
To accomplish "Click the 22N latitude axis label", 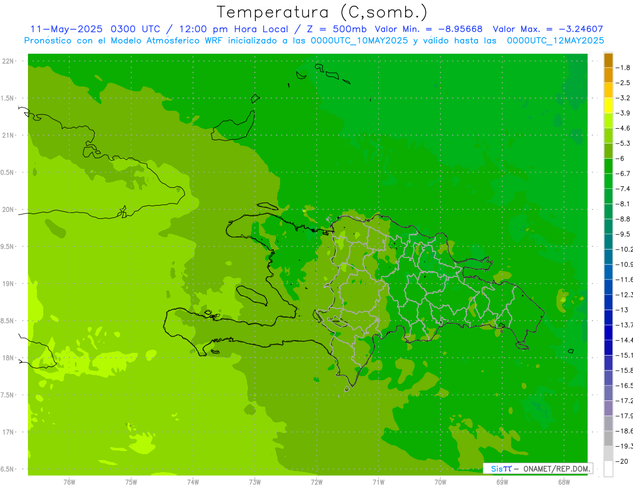I will point(9,61).
